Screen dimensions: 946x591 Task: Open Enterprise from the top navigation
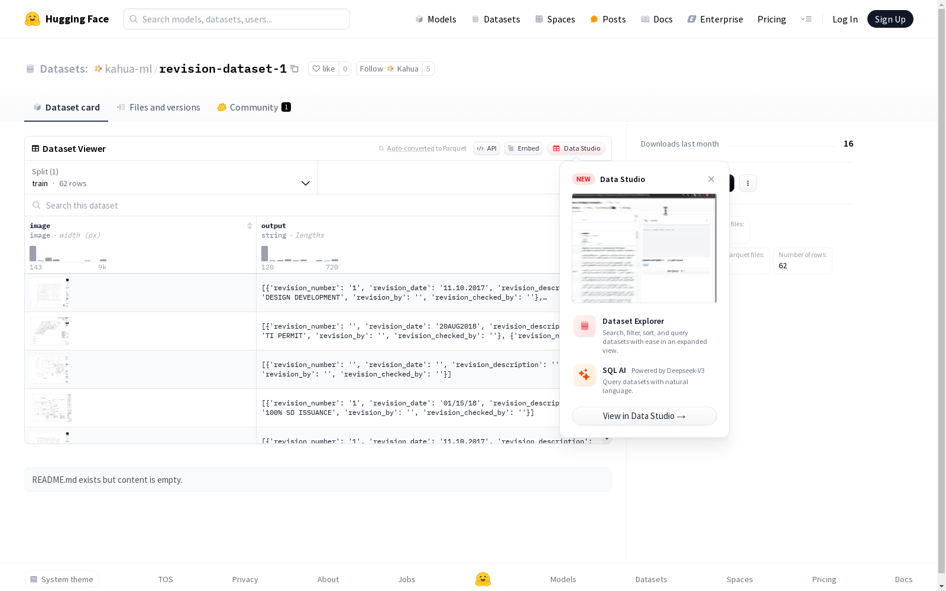tap(715, 19)
